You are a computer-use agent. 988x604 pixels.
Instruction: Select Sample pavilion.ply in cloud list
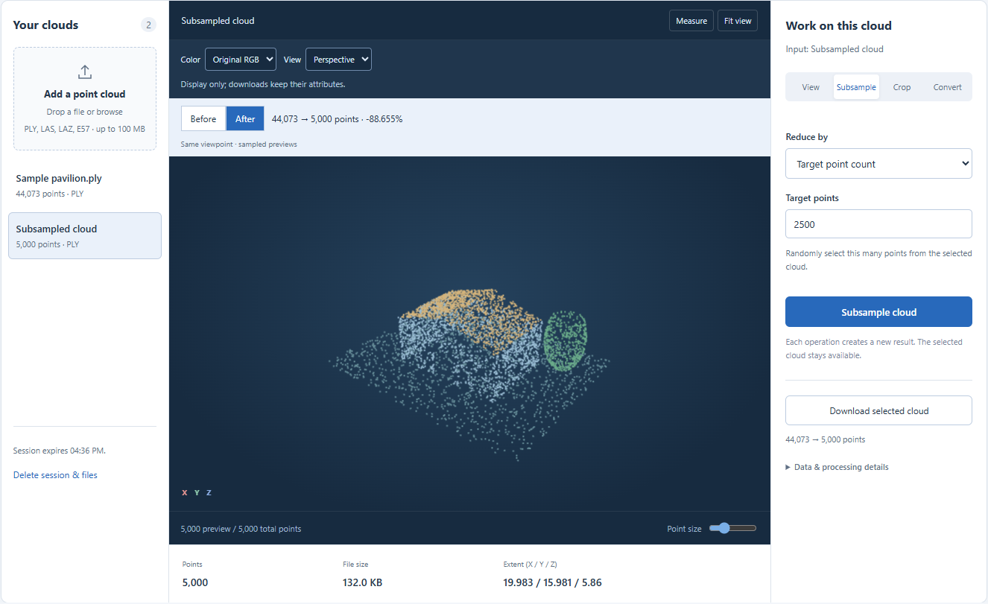[85, 185]
